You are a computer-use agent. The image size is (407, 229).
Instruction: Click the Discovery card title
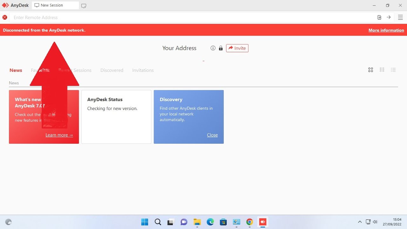point(171,100)
